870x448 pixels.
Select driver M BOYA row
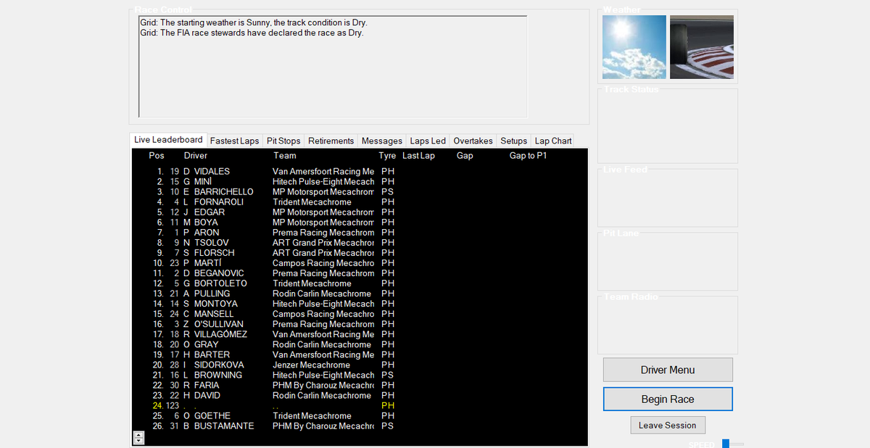point(360,222)
